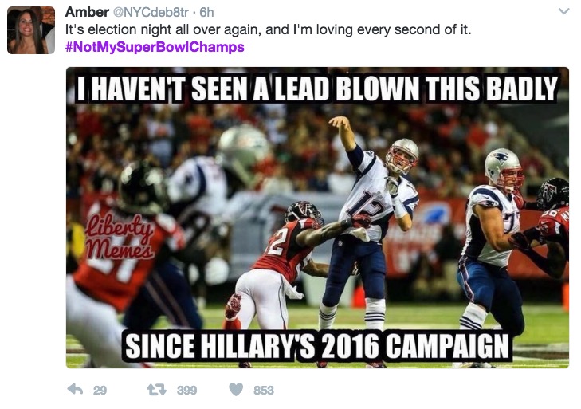Visit the @NYCdeb8tr handle profile
The width and height of the screenshot is (581, 409).
tap(151, 13)
